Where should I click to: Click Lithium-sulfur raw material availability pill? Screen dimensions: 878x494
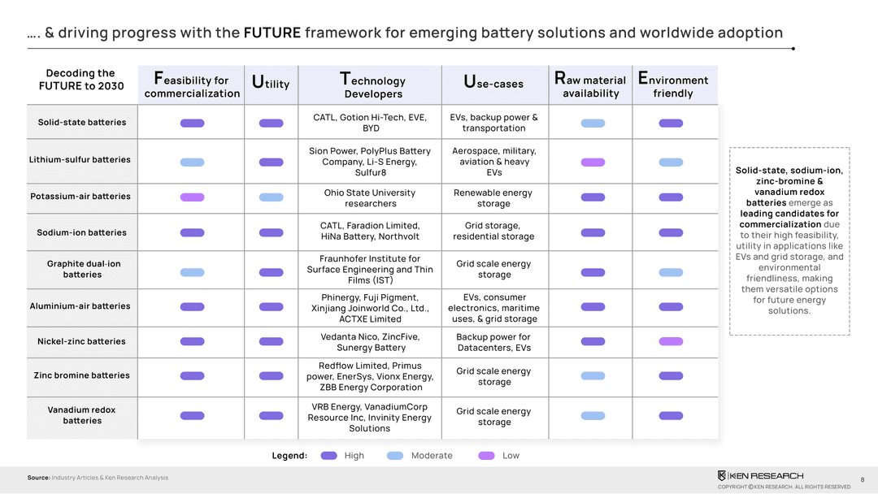593,162
